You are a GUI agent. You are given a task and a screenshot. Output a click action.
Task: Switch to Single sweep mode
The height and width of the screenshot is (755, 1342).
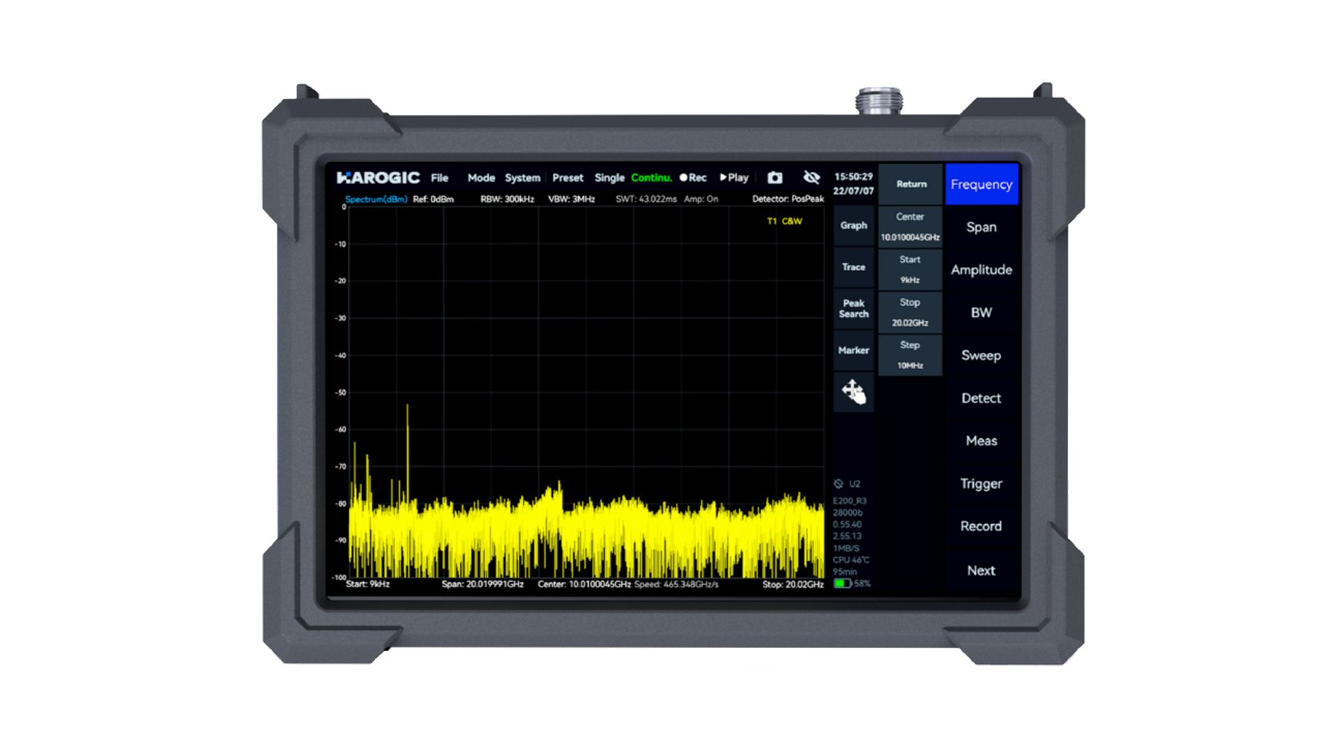pyautogui.click(x=609, y=178)
